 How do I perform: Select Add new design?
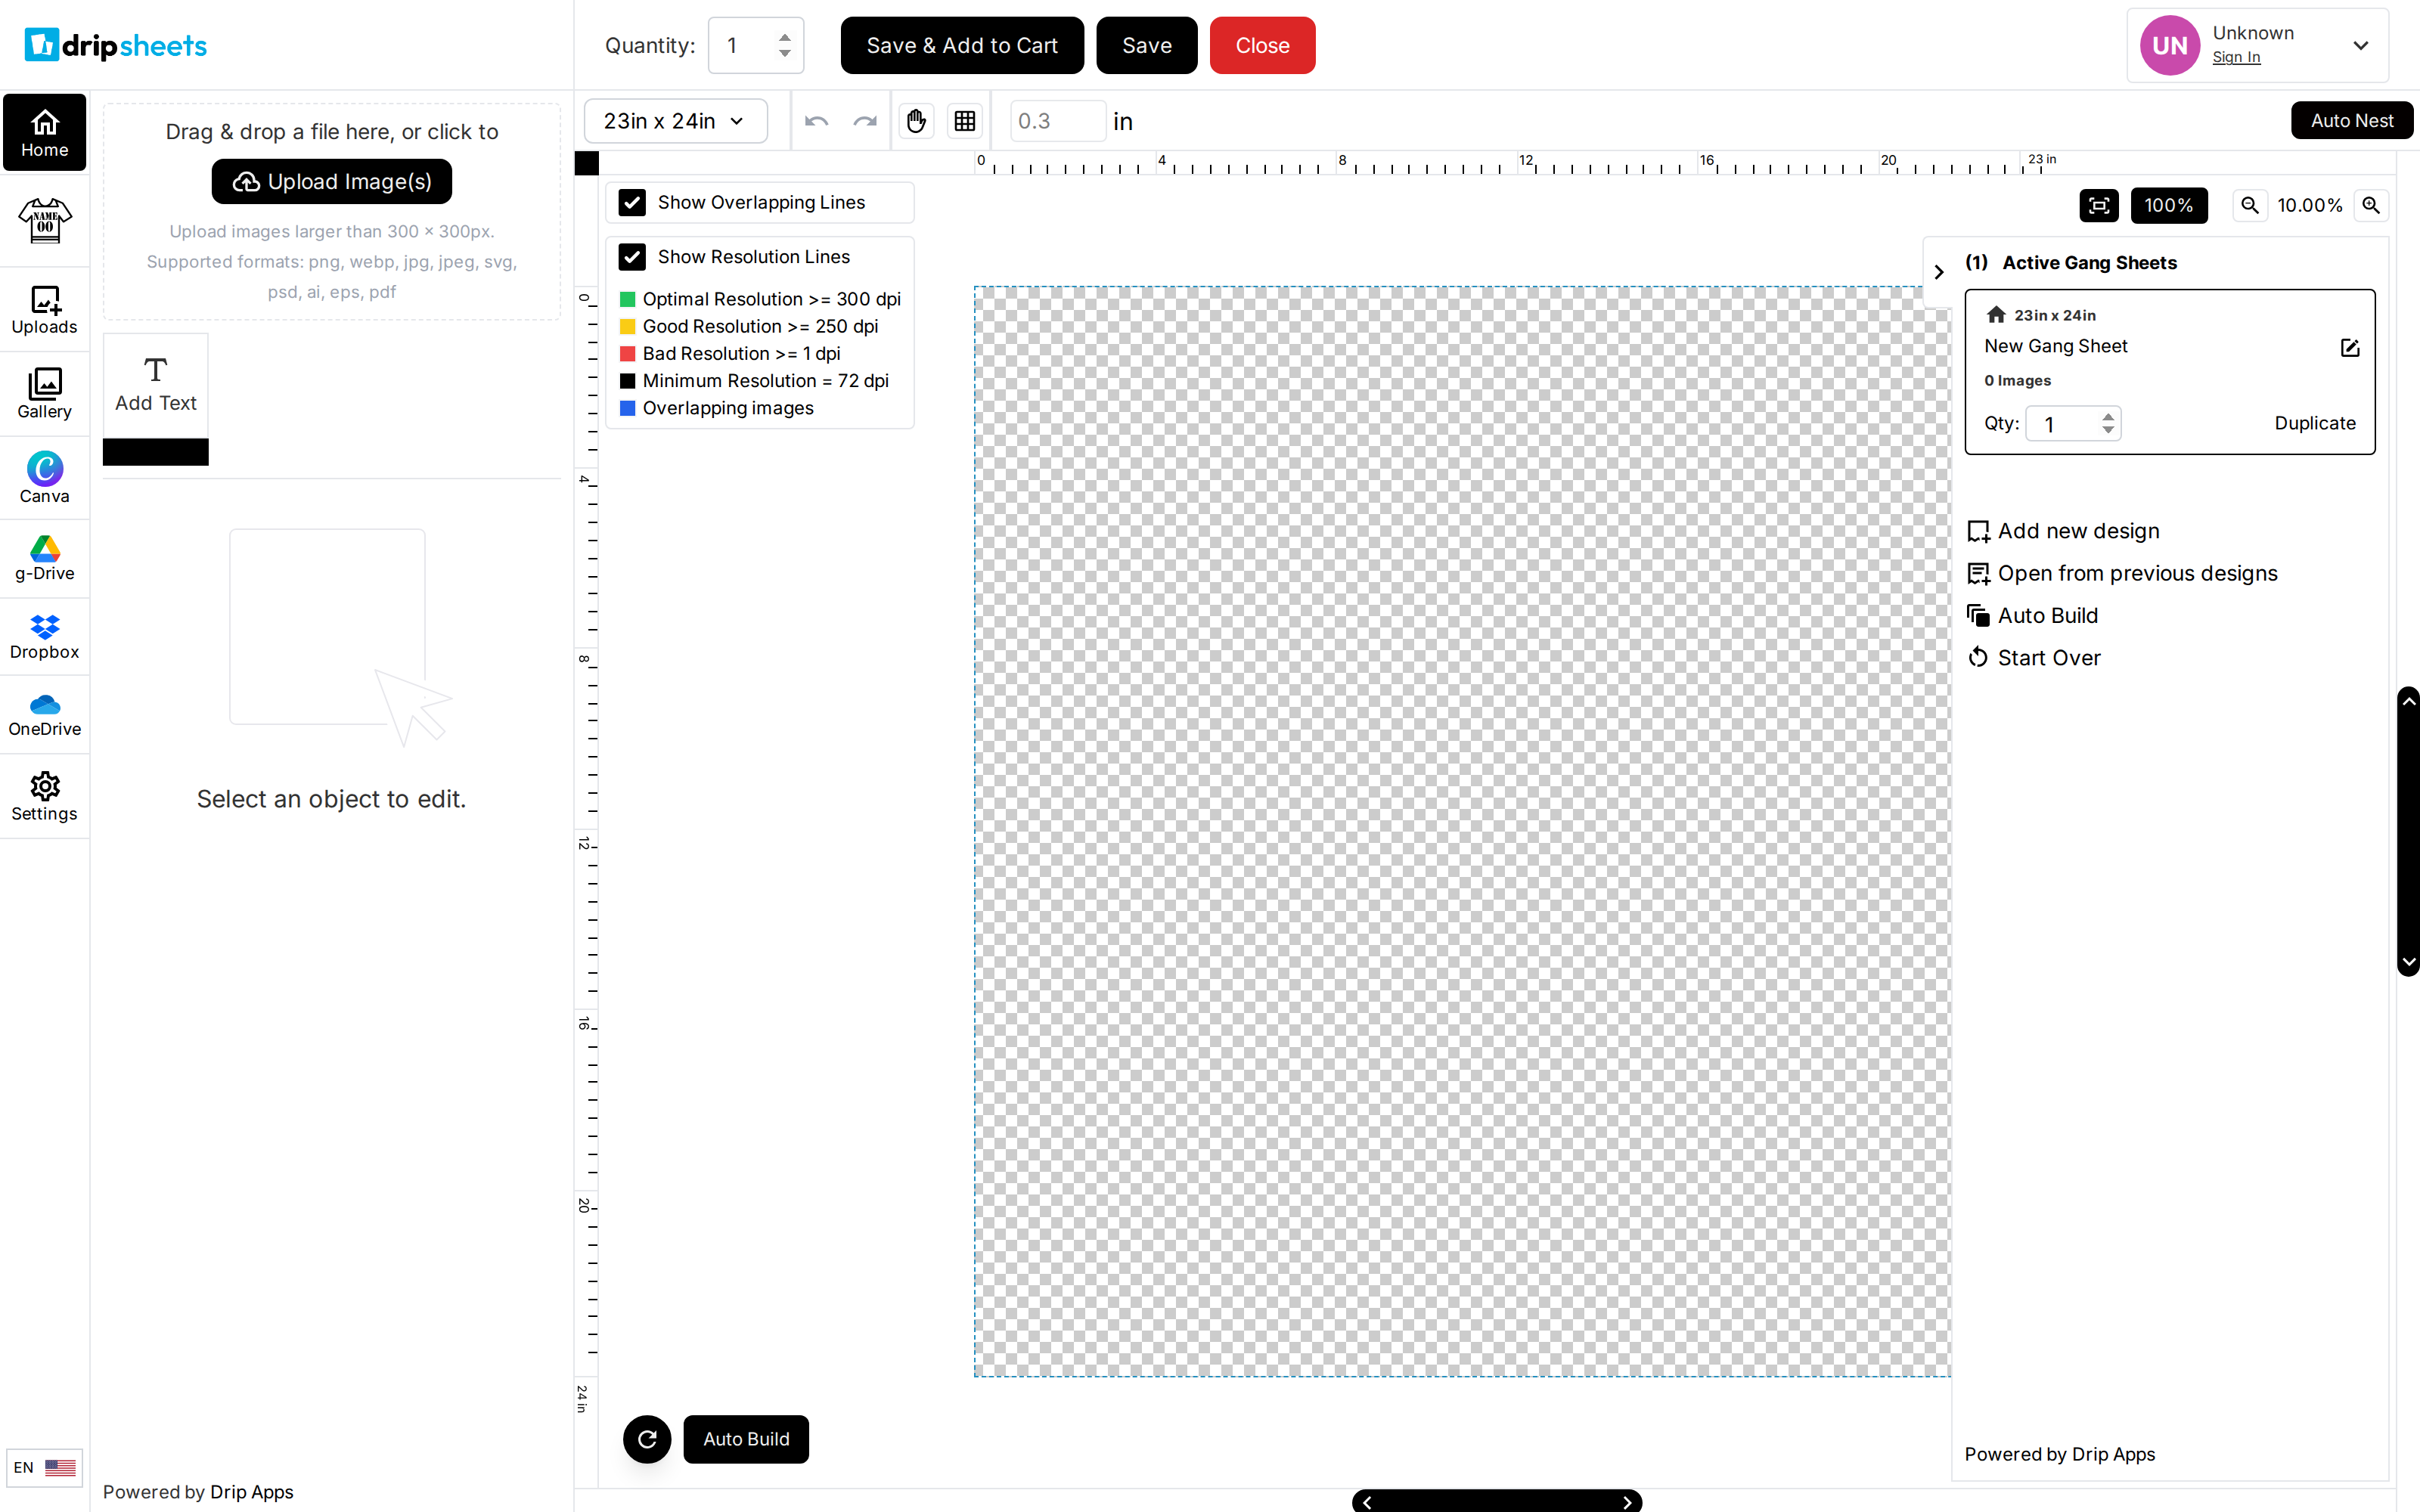pyautogui.click(x=2064, y=531)
